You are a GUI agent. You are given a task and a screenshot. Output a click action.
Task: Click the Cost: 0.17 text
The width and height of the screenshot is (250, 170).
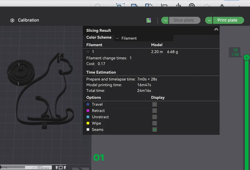coord(96,64)
